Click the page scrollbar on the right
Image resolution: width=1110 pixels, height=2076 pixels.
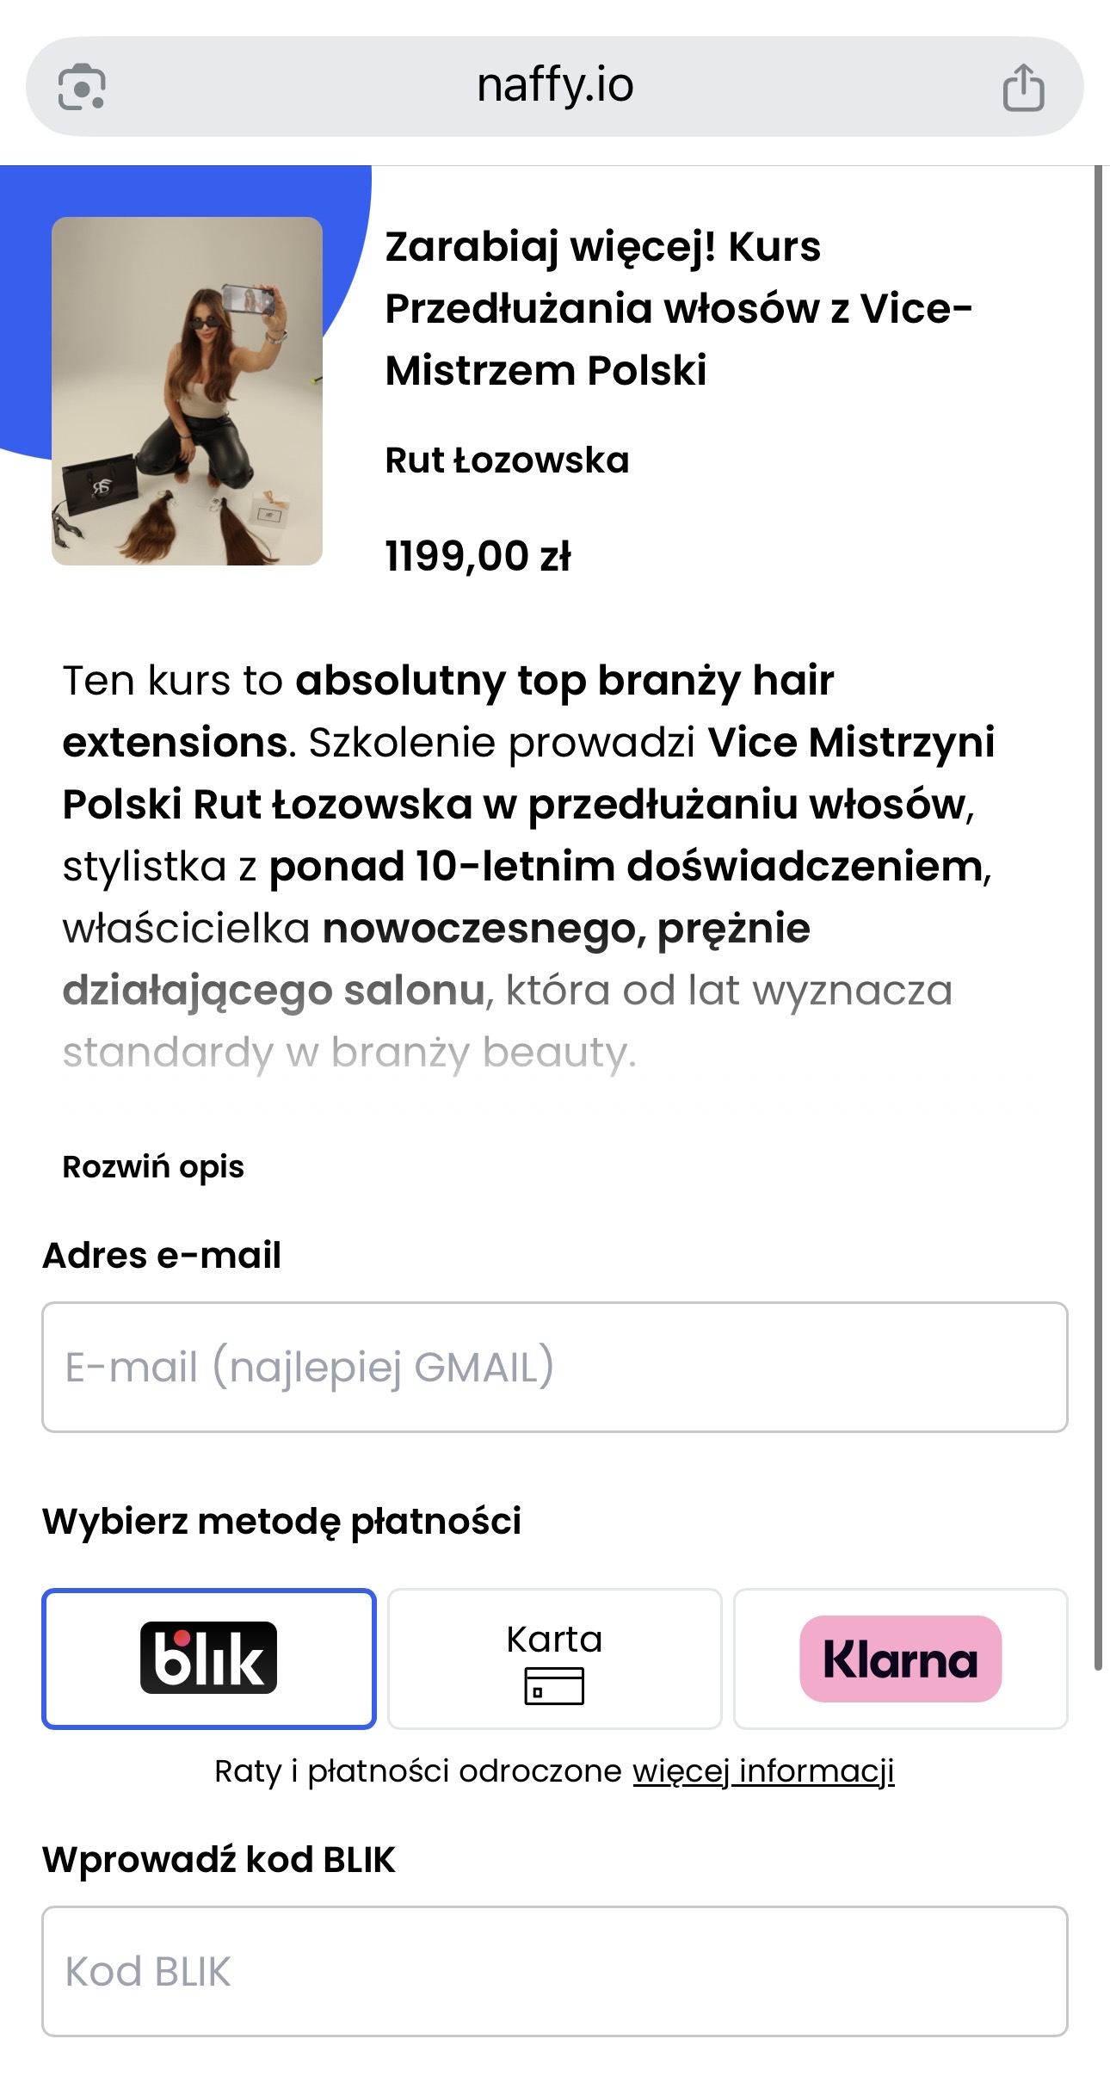point(1098,912)
